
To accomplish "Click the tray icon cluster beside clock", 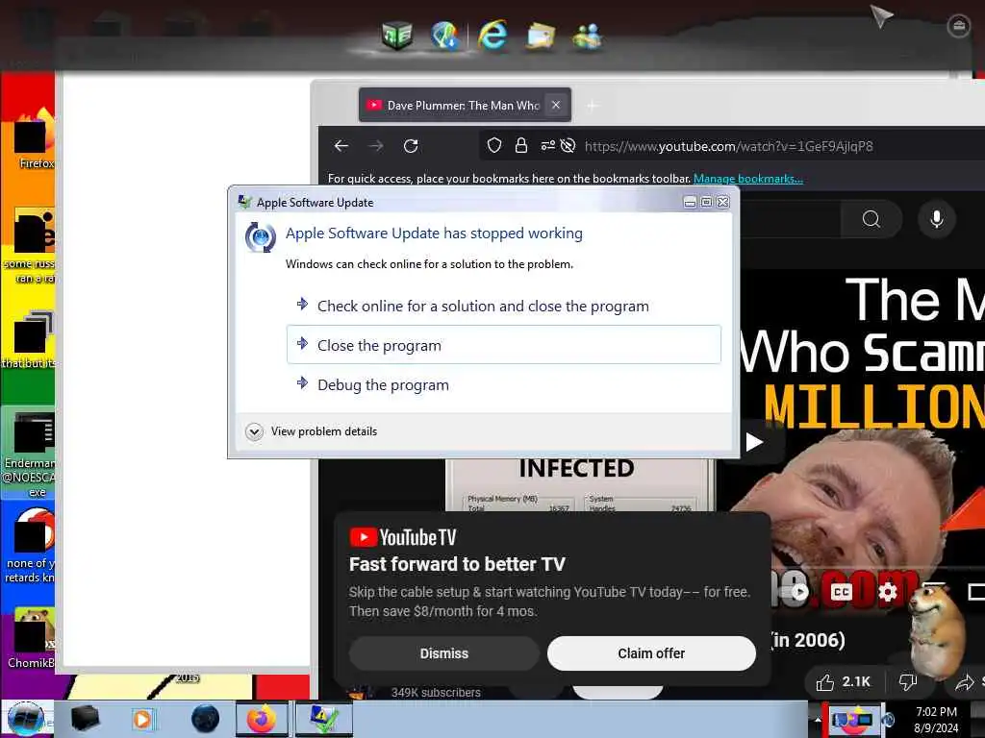I will tap(853, 719).
